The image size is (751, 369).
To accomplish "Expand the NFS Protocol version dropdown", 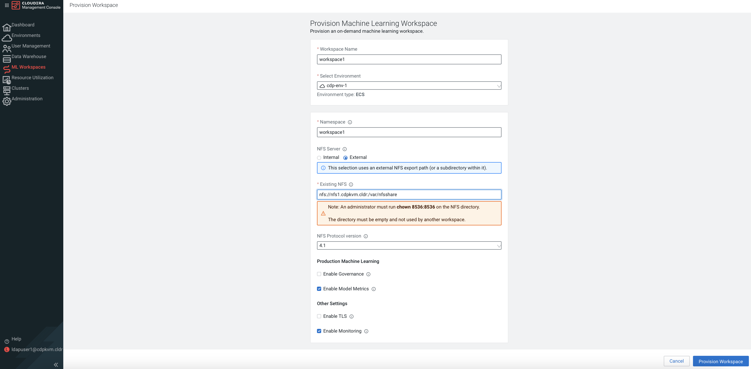I will tap(409, 245).
